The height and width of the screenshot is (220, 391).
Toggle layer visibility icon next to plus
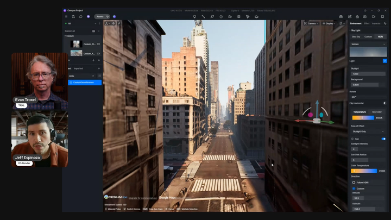tap(99, 60)
